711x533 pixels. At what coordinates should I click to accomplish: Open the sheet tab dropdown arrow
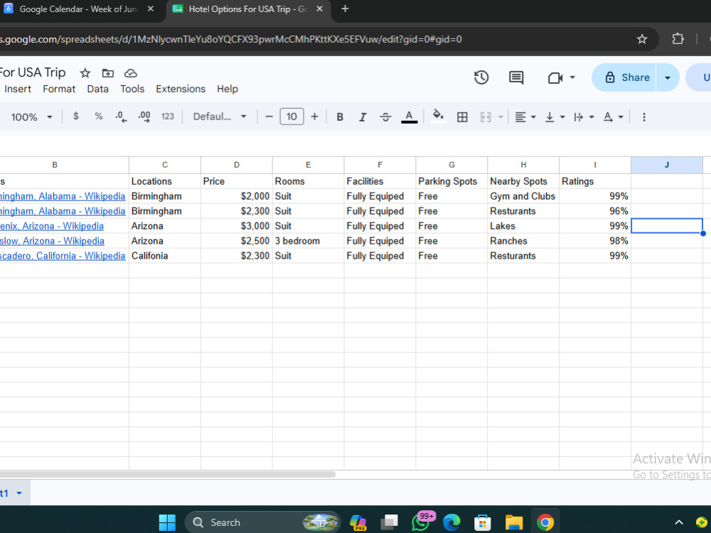(x=19, y=493)
